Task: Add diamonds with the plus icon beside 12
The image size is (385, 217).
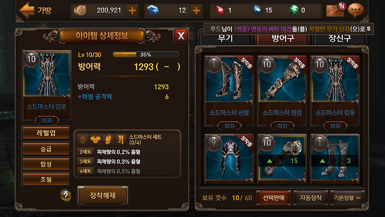Action: pyautogui.click(x=196, y=10)
